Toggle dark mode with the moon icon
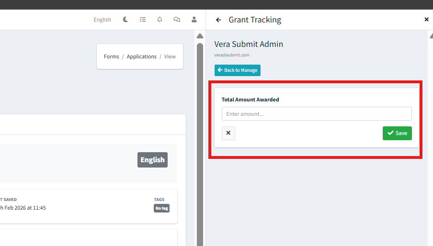Image resolution: width=433 pixels, height=246 pixels. 125,20
